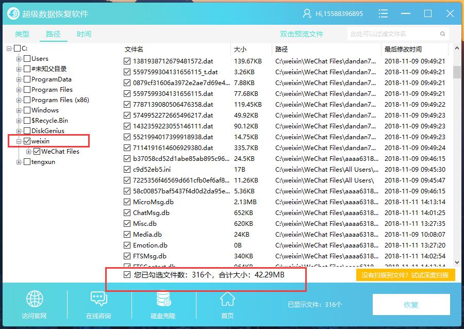Switch to the 时间 tab
Viewport: 464px width, 329px height.
click(84, 34)
